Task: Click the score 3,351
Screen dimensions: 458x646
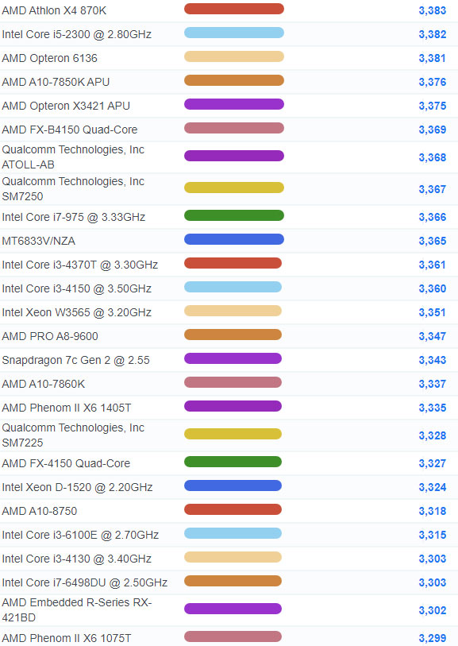Action: click(x=433, y=312)
